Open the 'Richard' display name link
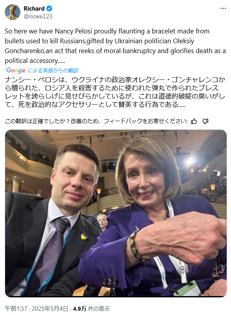Screen dimensions: 231x315 [x=34, y=8]
